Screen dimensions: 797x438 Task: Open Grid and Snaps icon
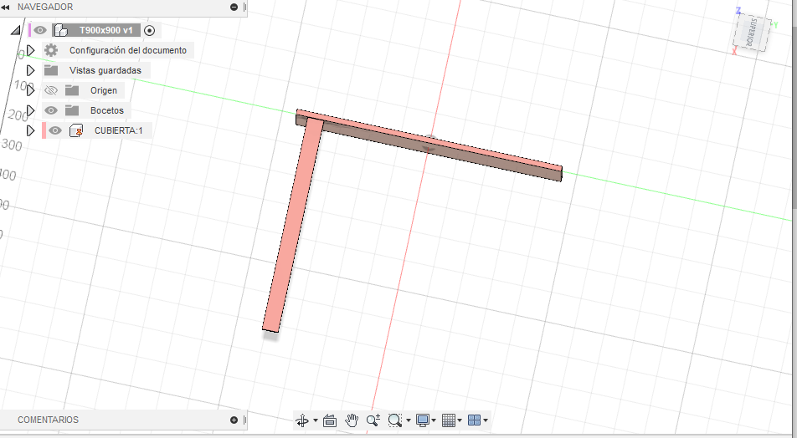pyautogui.click(x=449, y=420)
